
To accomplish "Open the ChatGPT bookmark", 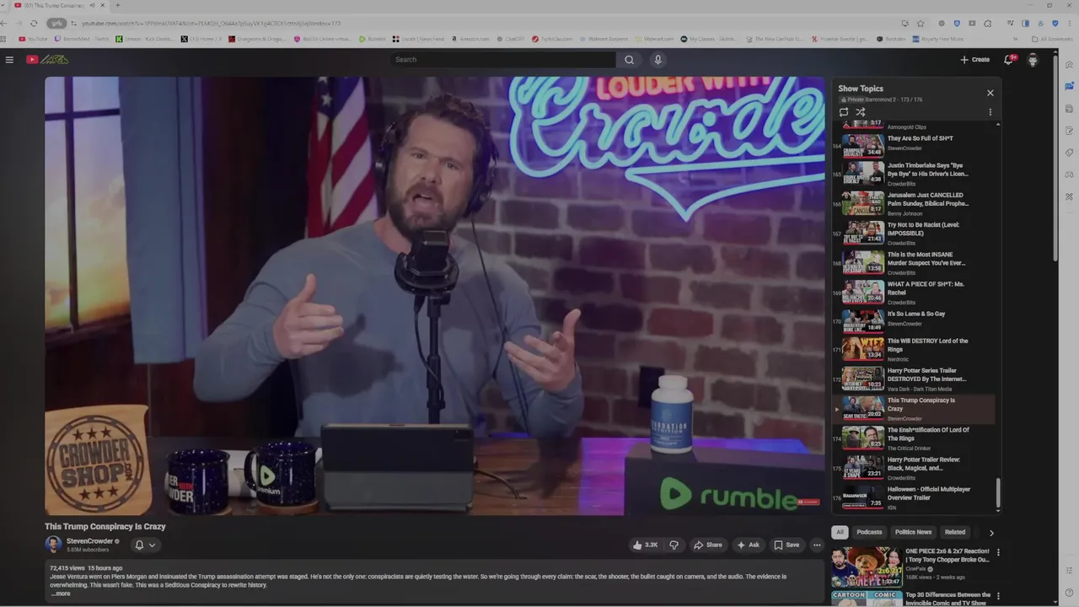I will pyautogui.click(x=511, y=39).
